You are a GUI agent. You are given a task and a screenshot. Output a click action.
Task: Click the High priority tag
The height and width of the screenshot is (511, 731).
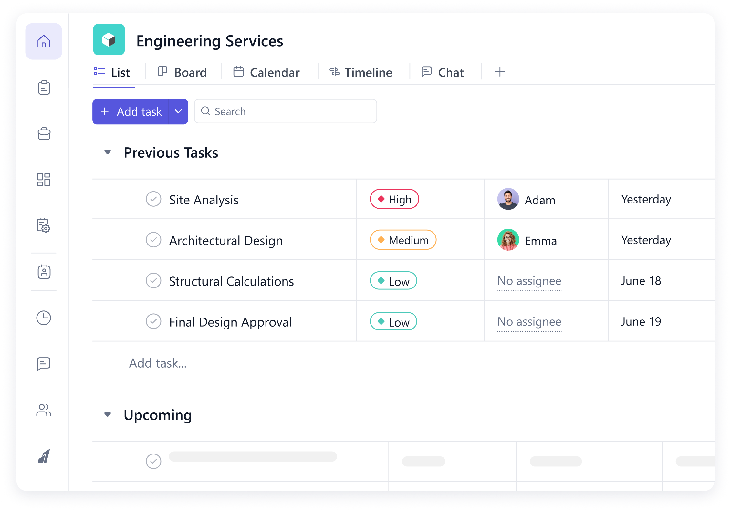[394, 199]
